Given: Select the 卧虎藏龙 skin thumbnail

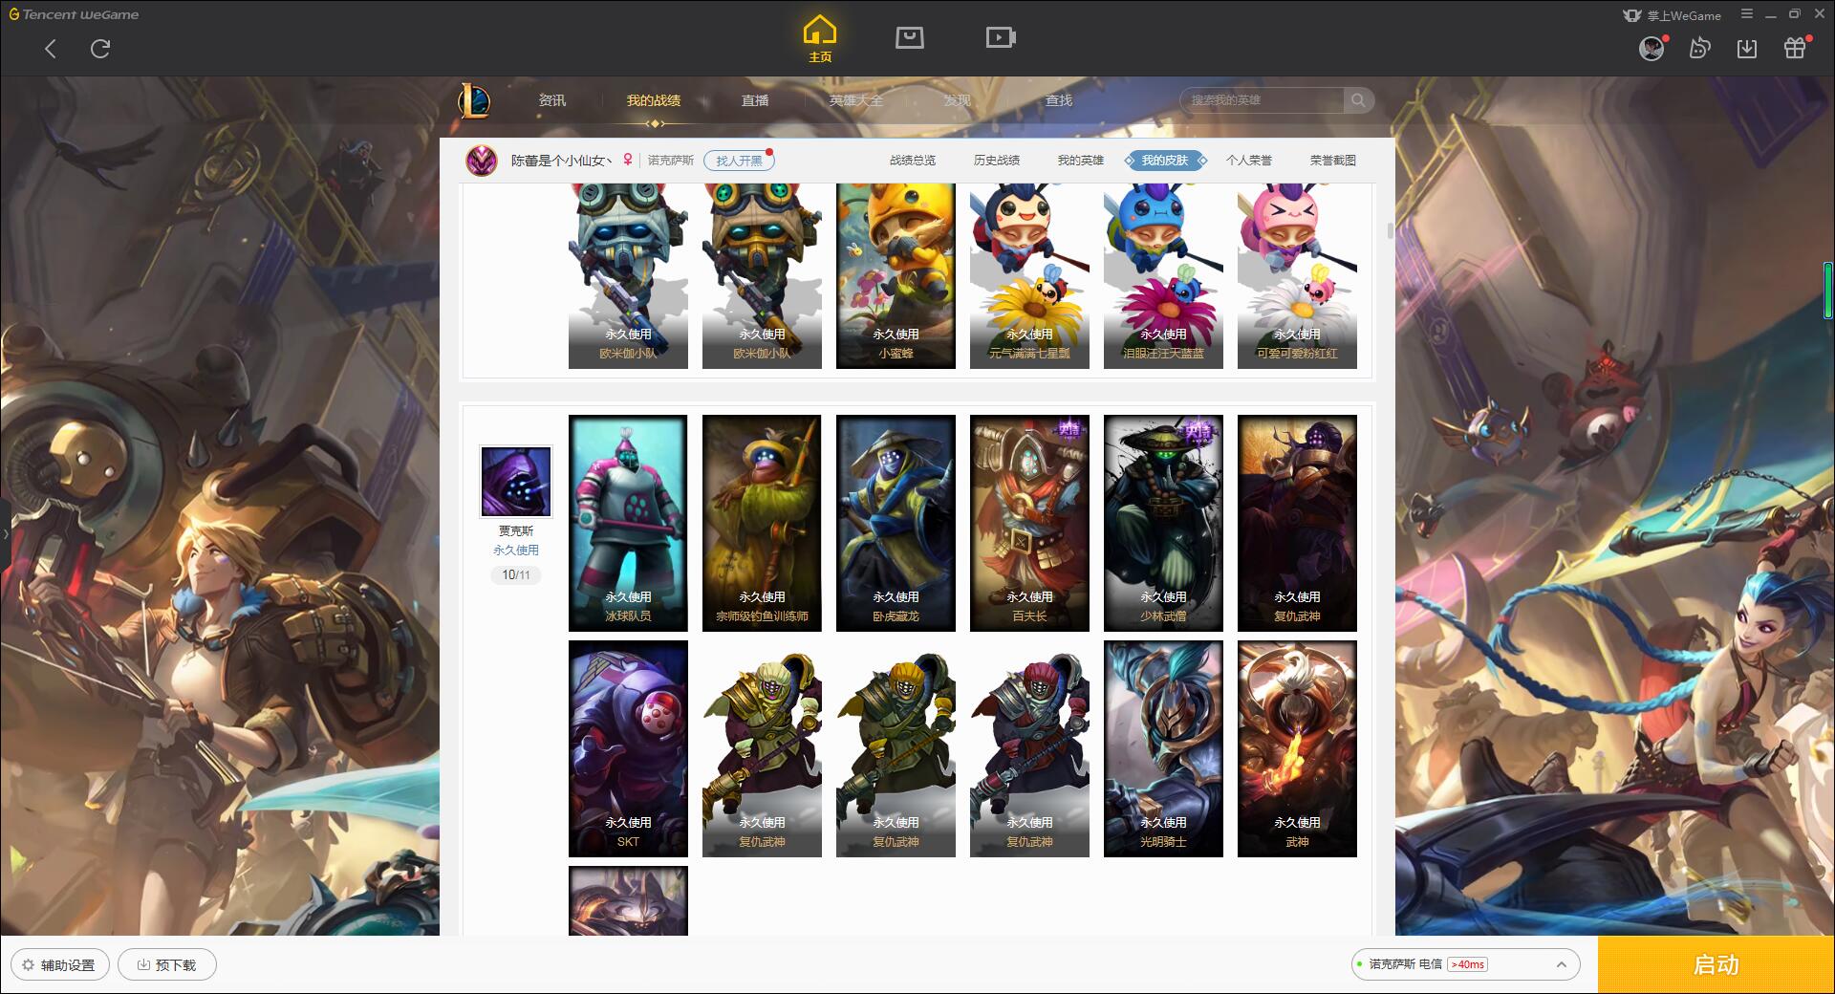Looking at the screenshot, I should (x=896, y=523).
